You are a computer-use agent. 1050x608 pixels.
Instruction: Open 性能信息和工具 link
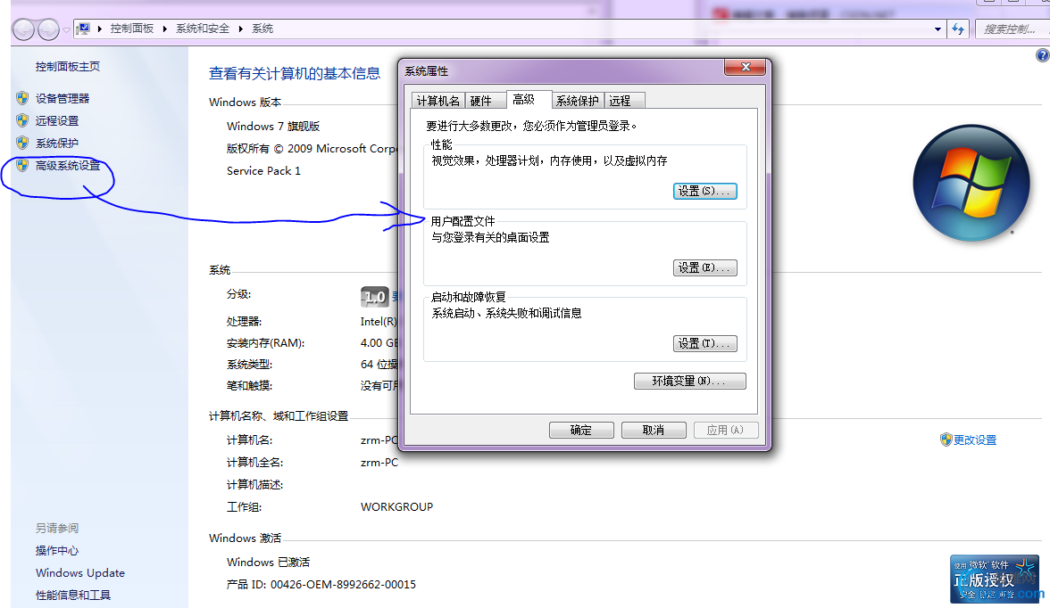coord(73,595)
